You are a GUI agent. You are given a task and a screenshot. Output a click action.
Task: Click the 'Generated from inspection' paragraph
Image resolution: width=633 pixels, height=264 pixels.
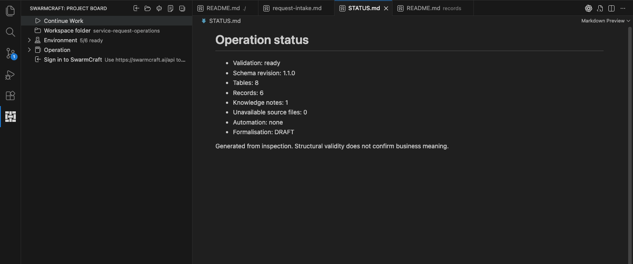(x=332, y=146)
